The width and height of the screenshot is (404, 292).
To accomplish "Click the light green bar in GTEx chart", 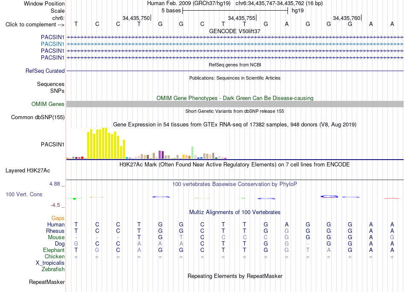I will pos(193,153).
